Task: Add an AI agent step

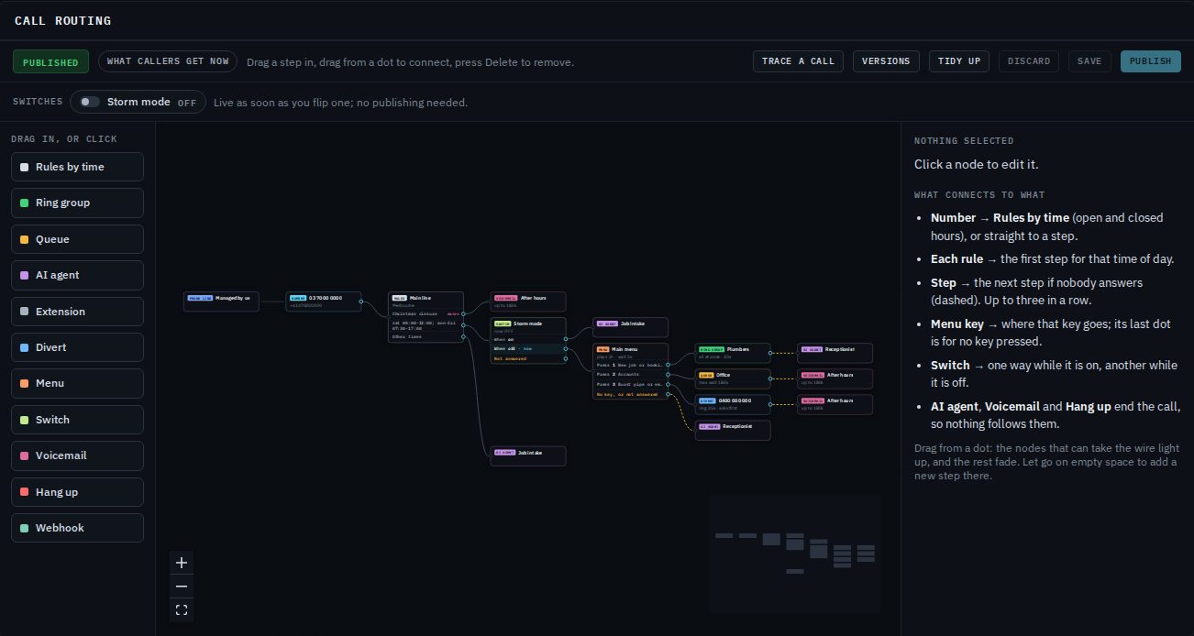Action: [77, 275]
